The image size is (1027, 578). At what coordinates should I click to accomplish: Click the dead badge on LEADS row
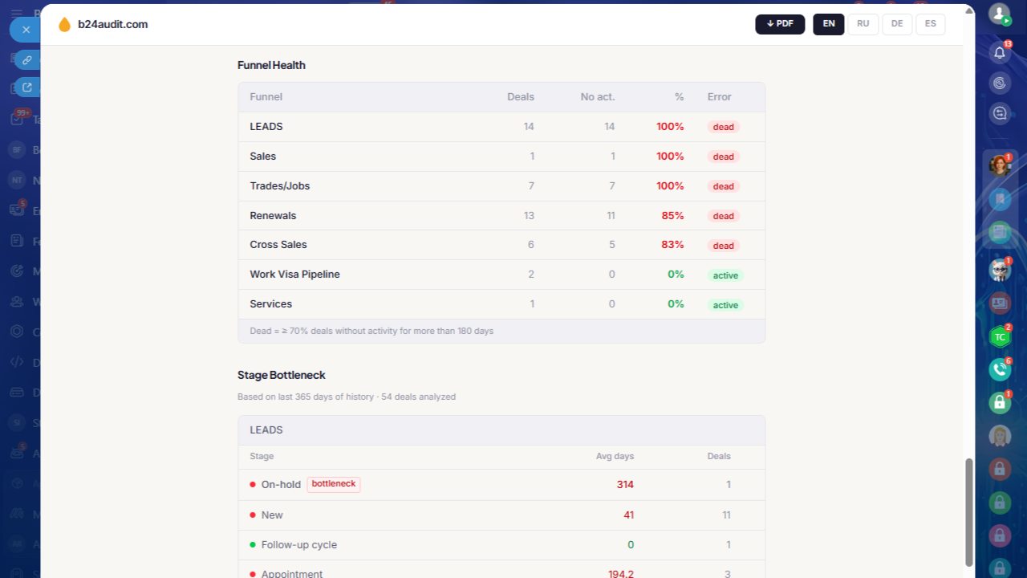pos(724,127)
